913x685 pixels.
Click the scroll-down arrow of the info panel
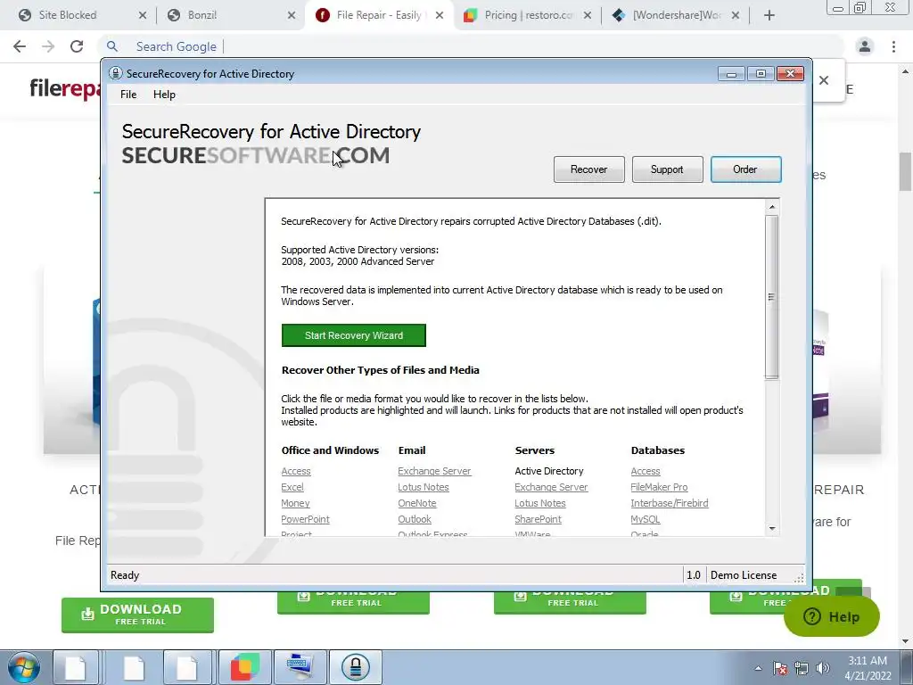pyautogui.click(x=772, y=528)
